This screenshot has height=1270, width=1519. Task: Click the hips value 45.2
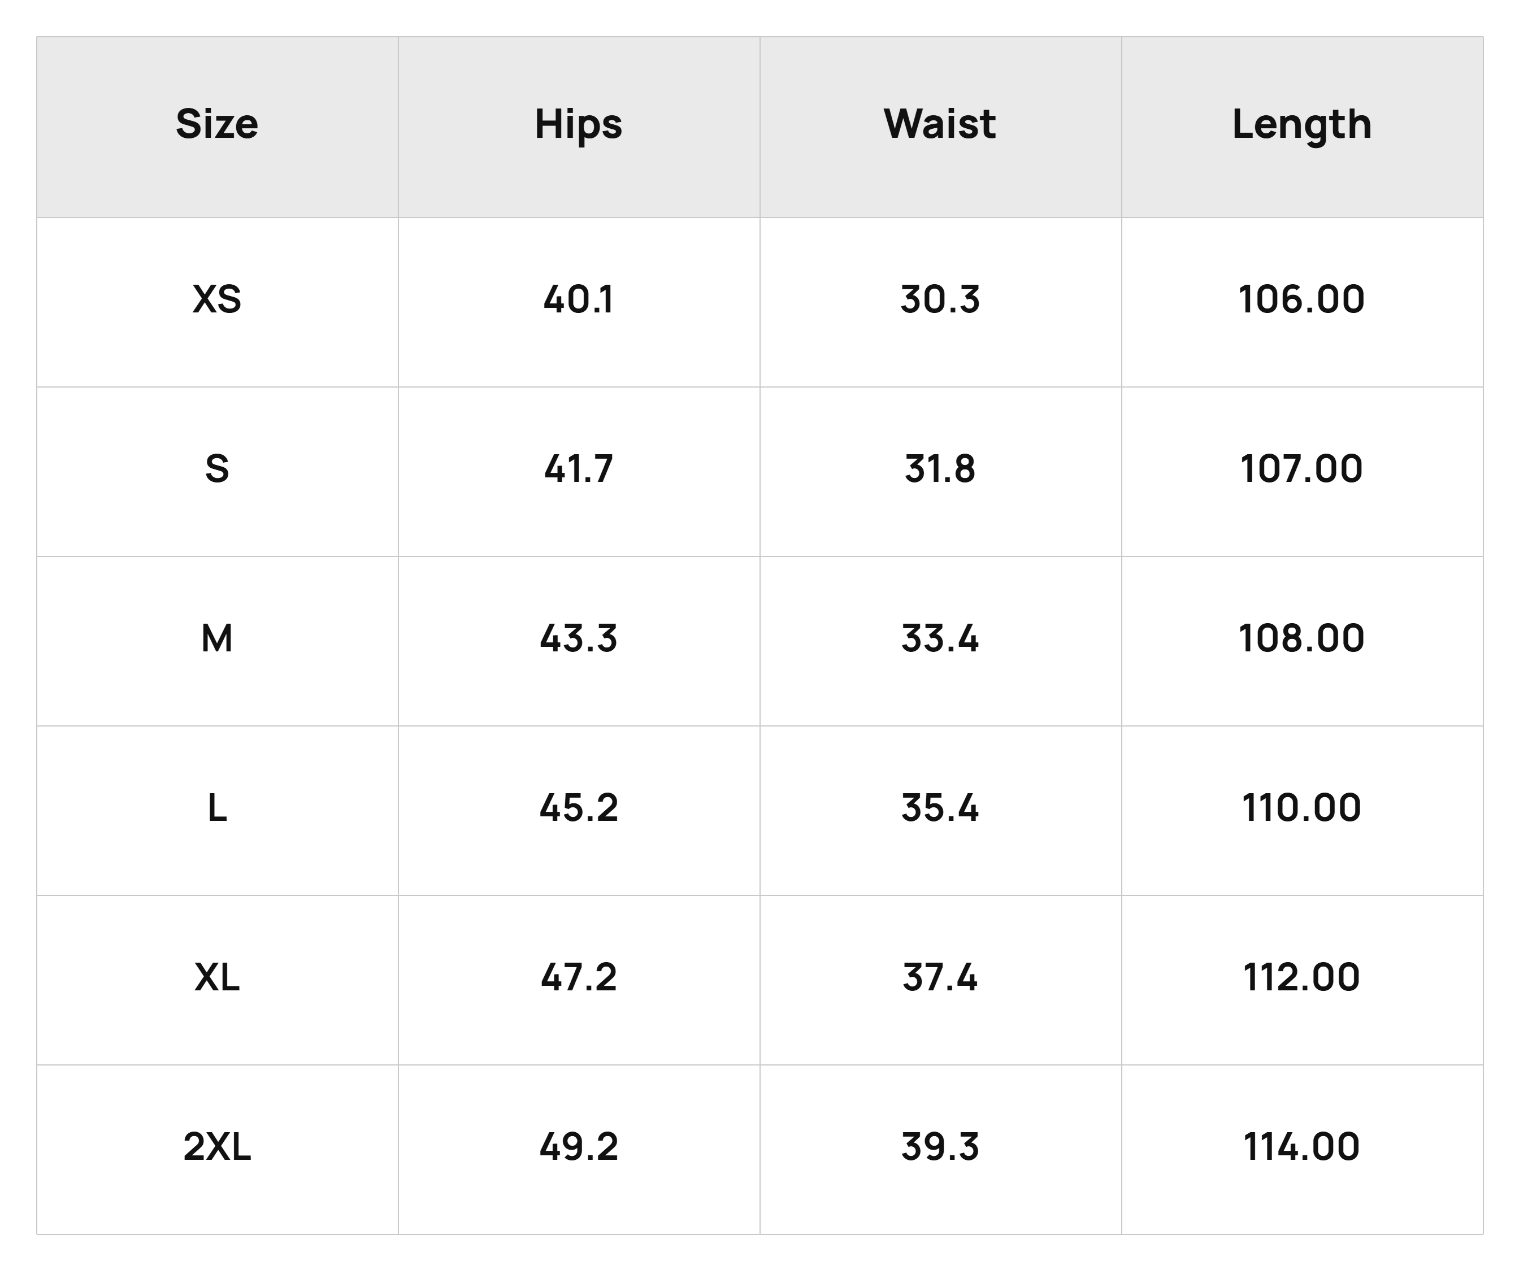click(x=579, y=808)
